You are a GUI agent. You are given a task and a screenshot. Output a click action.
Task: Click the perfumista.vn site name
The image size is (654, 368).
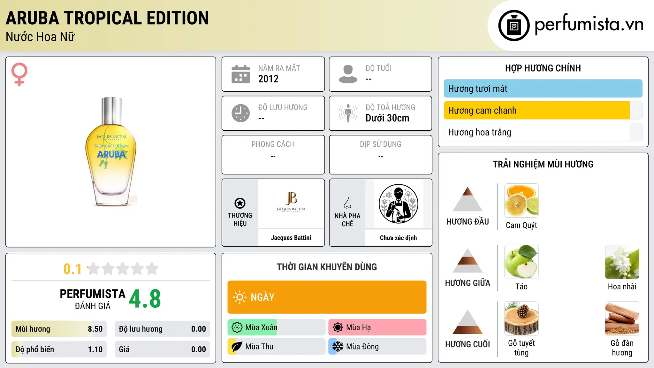click(589, 24)
